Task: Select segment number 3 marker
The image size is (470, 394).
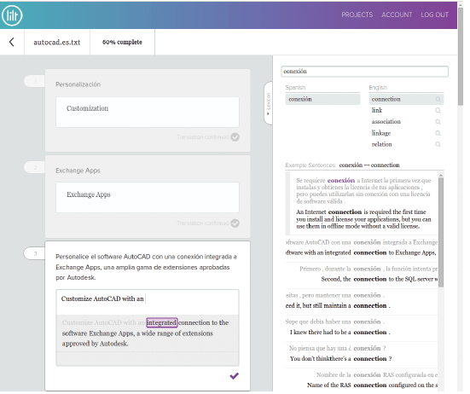Action: pos(35,253)
